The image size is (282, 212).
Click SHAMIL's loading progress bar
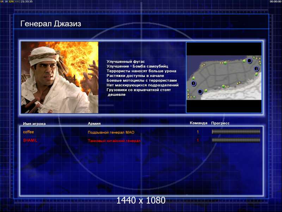tap(236, 140)
